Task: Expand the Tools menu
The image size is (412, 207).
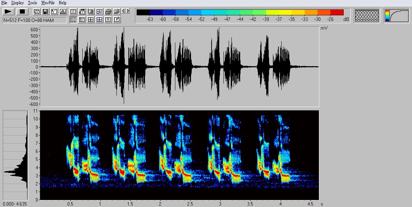Action: 32,3
